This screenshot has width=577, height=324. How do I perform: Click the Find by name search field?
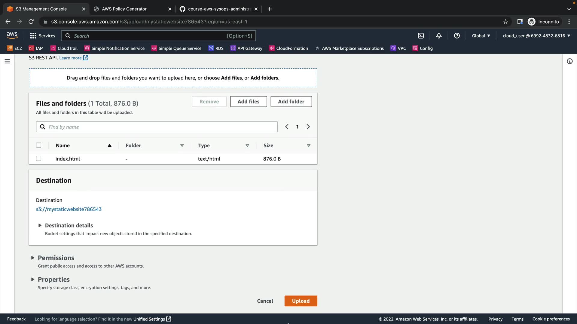[157, 127]
